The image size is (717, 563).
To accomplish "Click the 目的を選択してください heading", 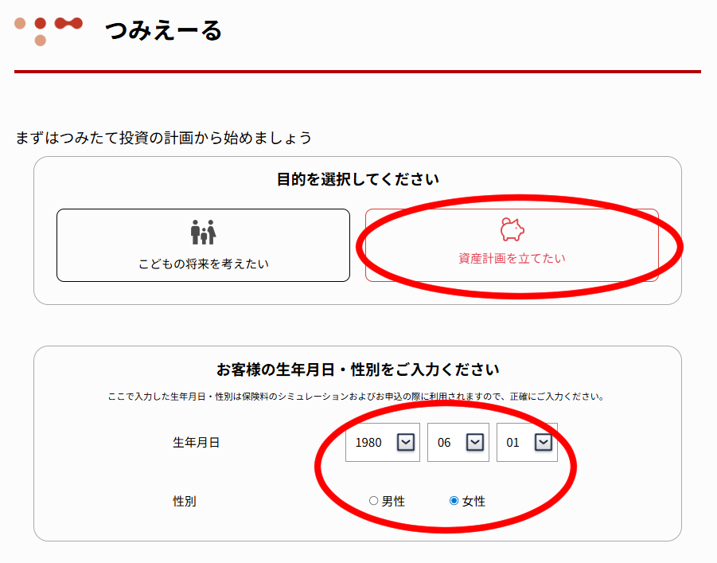I will [357, 179].
